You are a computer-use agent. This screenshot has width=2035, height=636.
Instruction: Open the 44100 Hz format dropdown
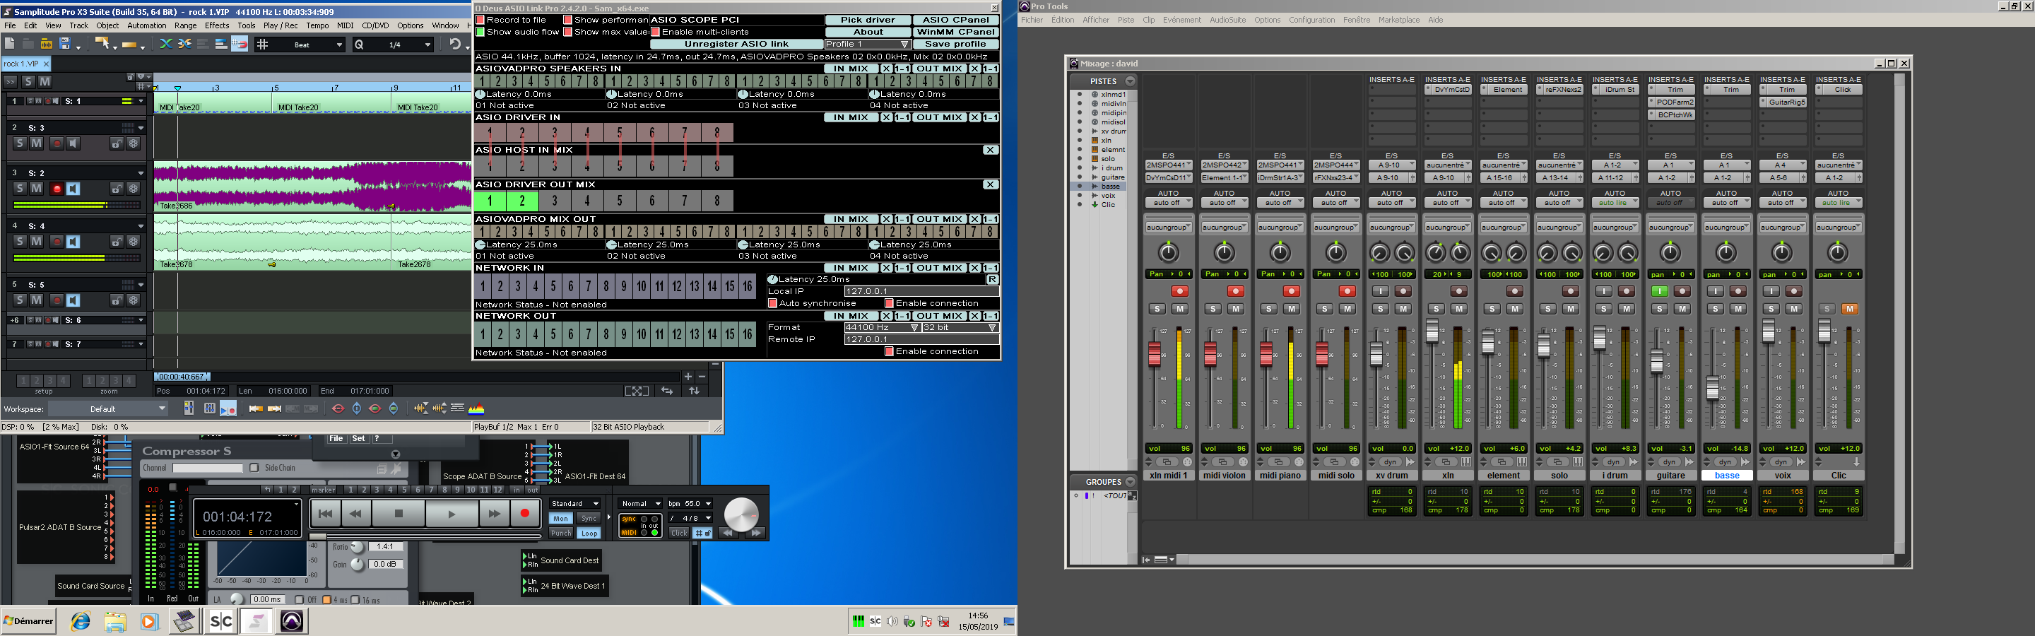click(882, 327)
